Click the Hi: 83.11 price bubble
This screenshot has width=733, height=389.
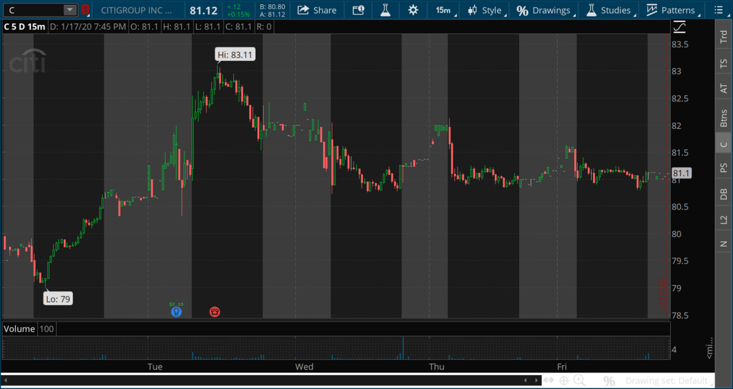pyautogui.click(x=236, y=55)
